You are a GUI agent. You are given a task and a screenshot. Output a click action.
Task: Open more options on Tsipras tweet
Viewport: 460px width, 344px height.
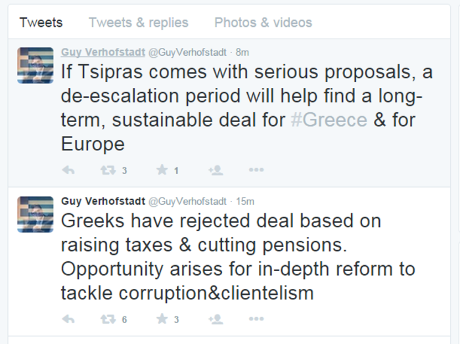click(256, 170)
